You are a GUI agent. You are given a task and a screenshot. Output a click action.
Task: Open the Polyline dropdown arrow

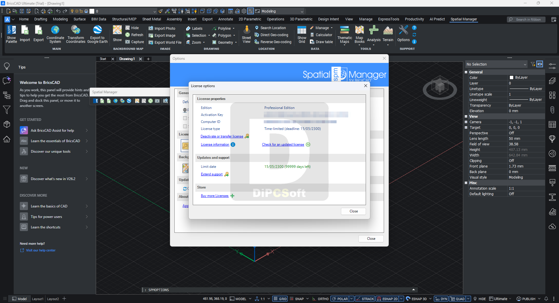tap(233, 28)
